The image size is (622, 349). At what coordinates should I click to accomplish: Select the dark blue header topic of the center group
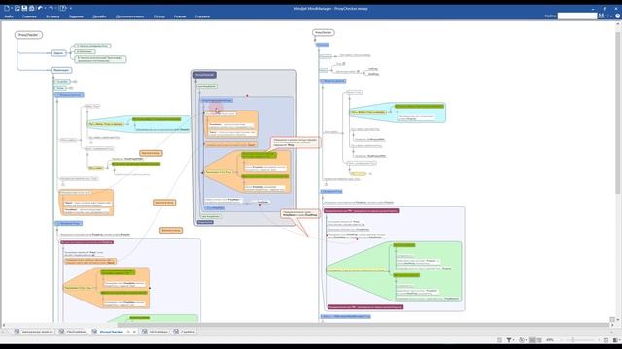click(x=205, y=75)
